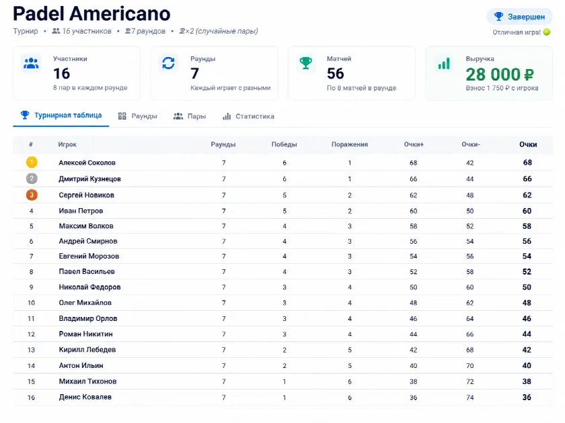
Task: Sort by the Победы column header
Action: [285, 144]
